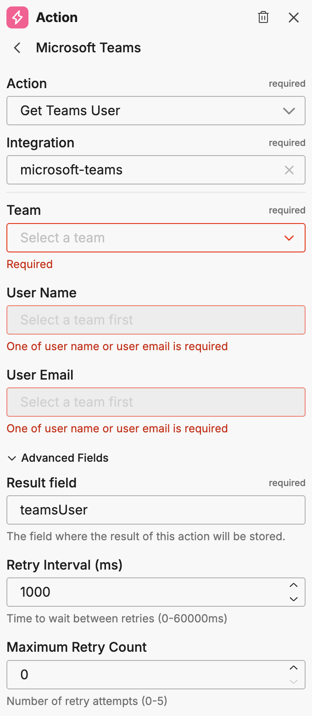
Task: Click the chevron on the Team selector
Action: 289,238
